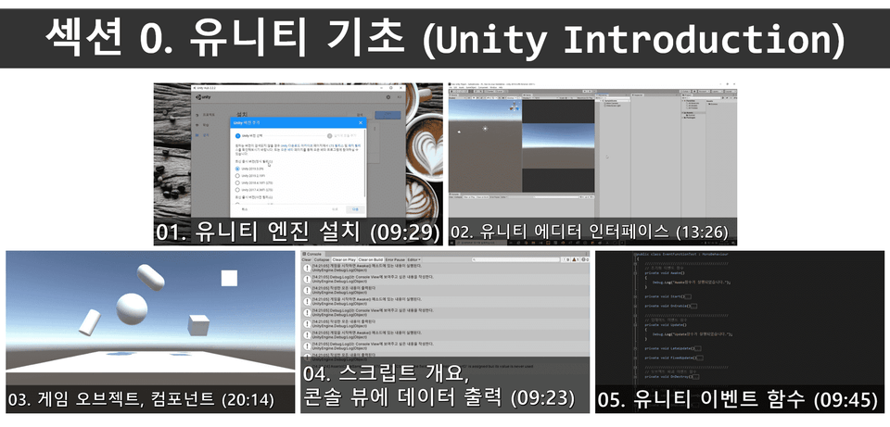Toggle the warning count filter in Console

pos(576,259)
